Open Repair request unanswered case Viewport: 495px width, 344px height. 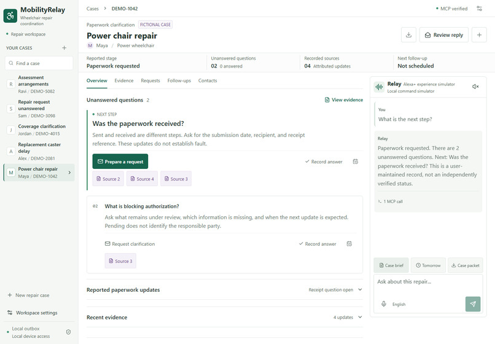(39, 109)
